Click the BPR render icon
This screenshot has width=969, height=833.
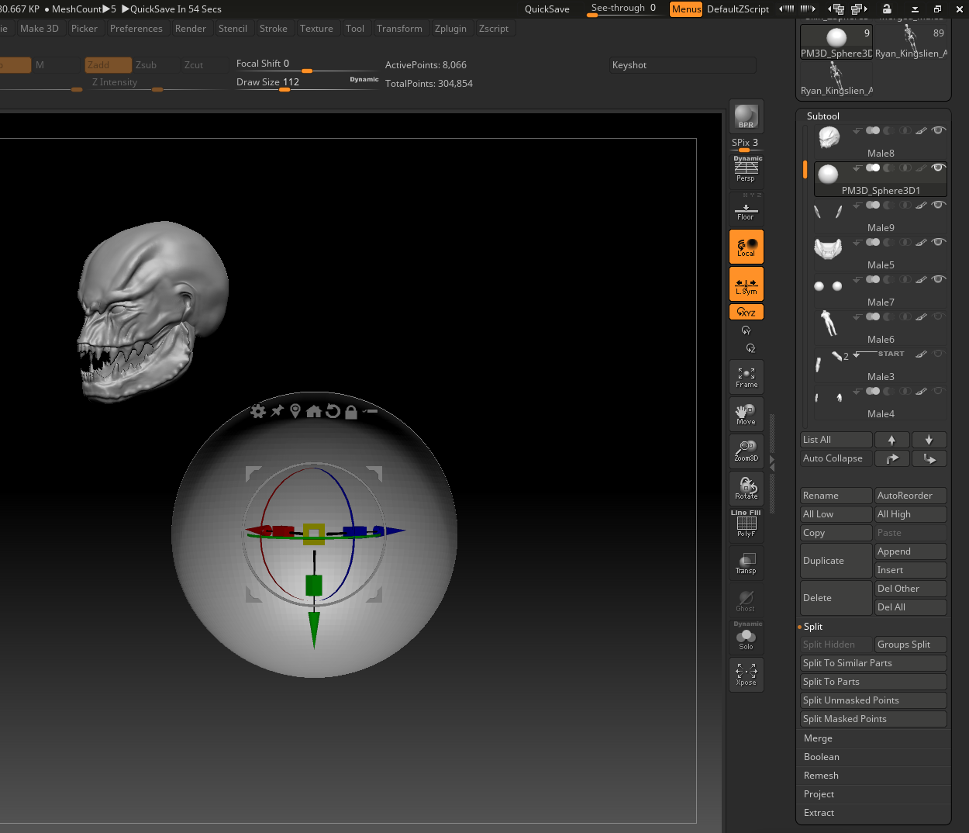click(746, 117)
